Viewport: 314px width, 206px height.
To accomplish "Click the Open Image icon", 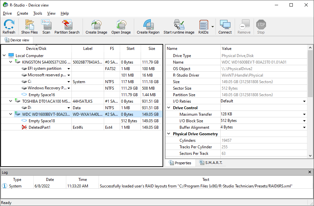I will pyautogui.click(x=121, y=24).
